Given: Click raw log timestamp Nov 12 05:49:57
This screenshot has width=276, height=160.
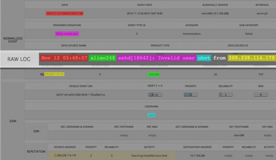Looking at the screenshot, I should tap(64, 58).
